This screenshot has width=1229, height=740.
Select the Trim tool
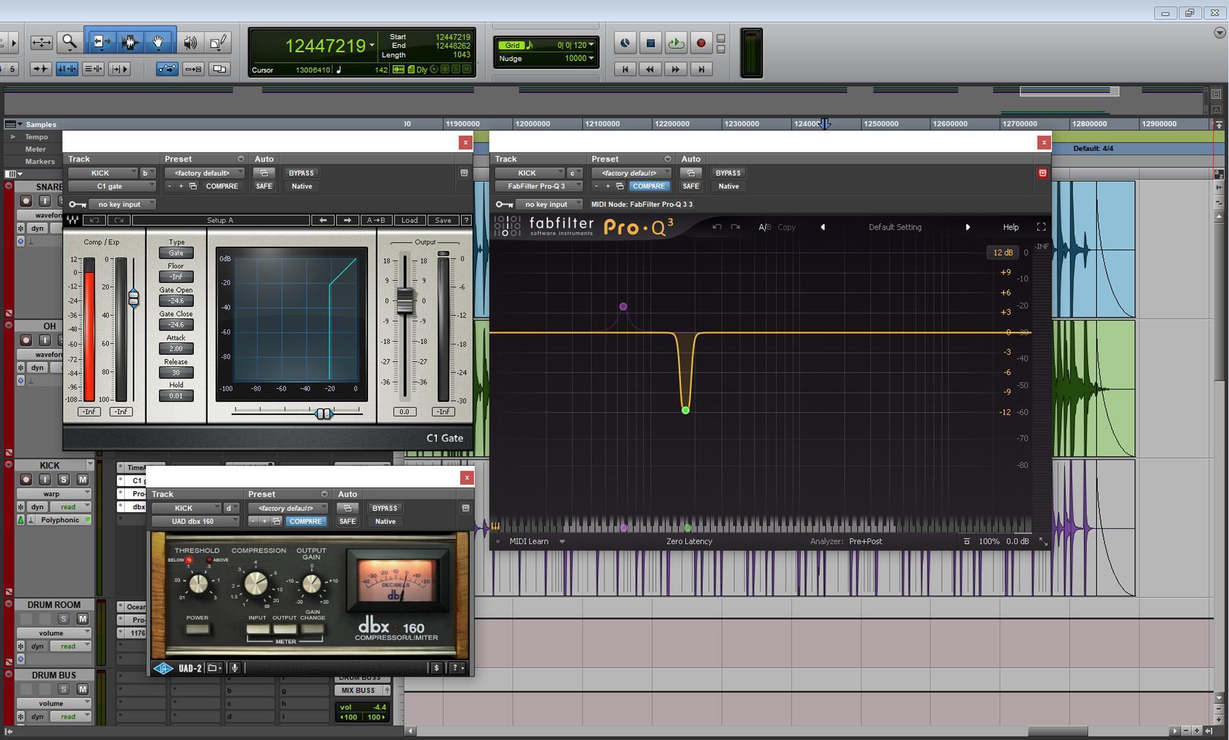[x=100, y=42]
